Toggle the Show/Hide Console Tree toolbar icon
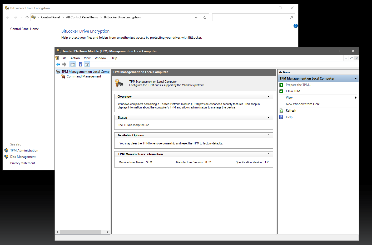This screenshot has height=245, width=372. [x=73, y=64]
